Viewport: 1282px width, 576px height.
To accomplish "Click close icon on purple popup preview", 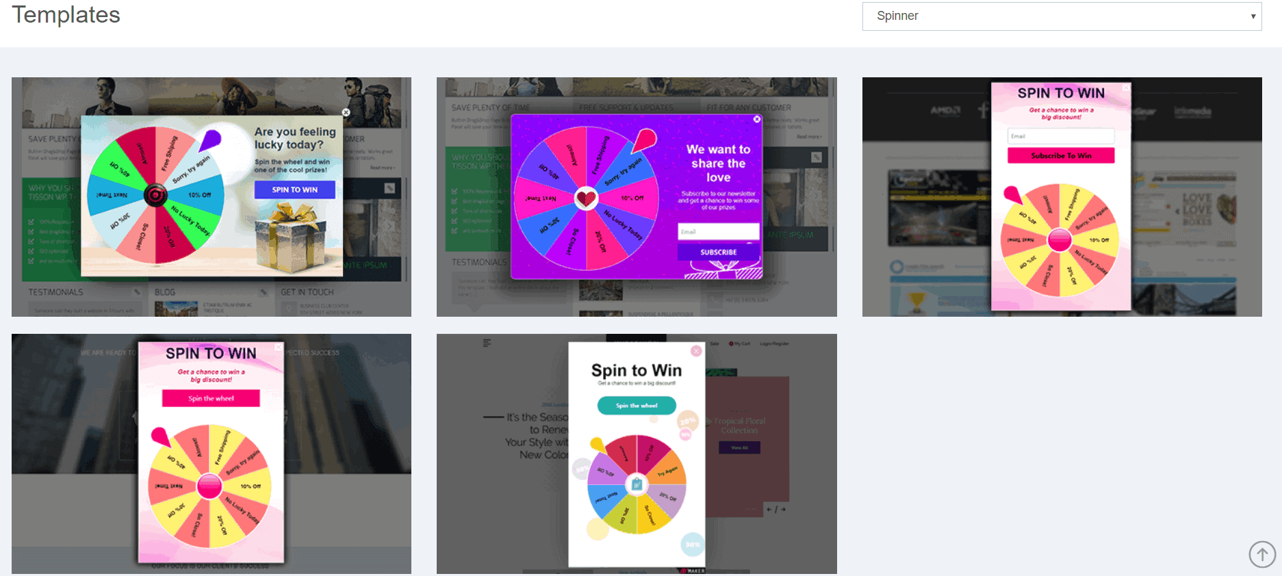I will click(757, 119).
